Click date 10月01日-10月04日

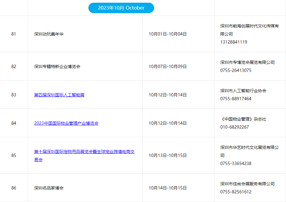point(167,34)
